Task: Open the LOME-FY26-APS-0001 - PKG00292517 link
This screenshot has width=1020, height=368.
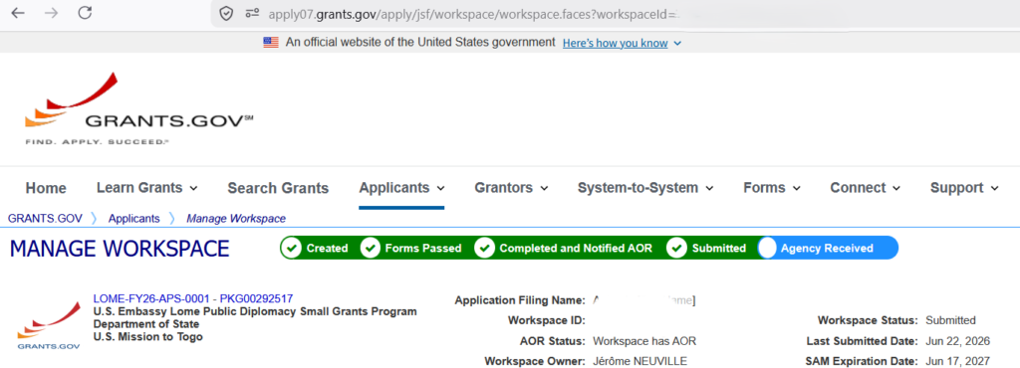Action: [x=193, y=298]
